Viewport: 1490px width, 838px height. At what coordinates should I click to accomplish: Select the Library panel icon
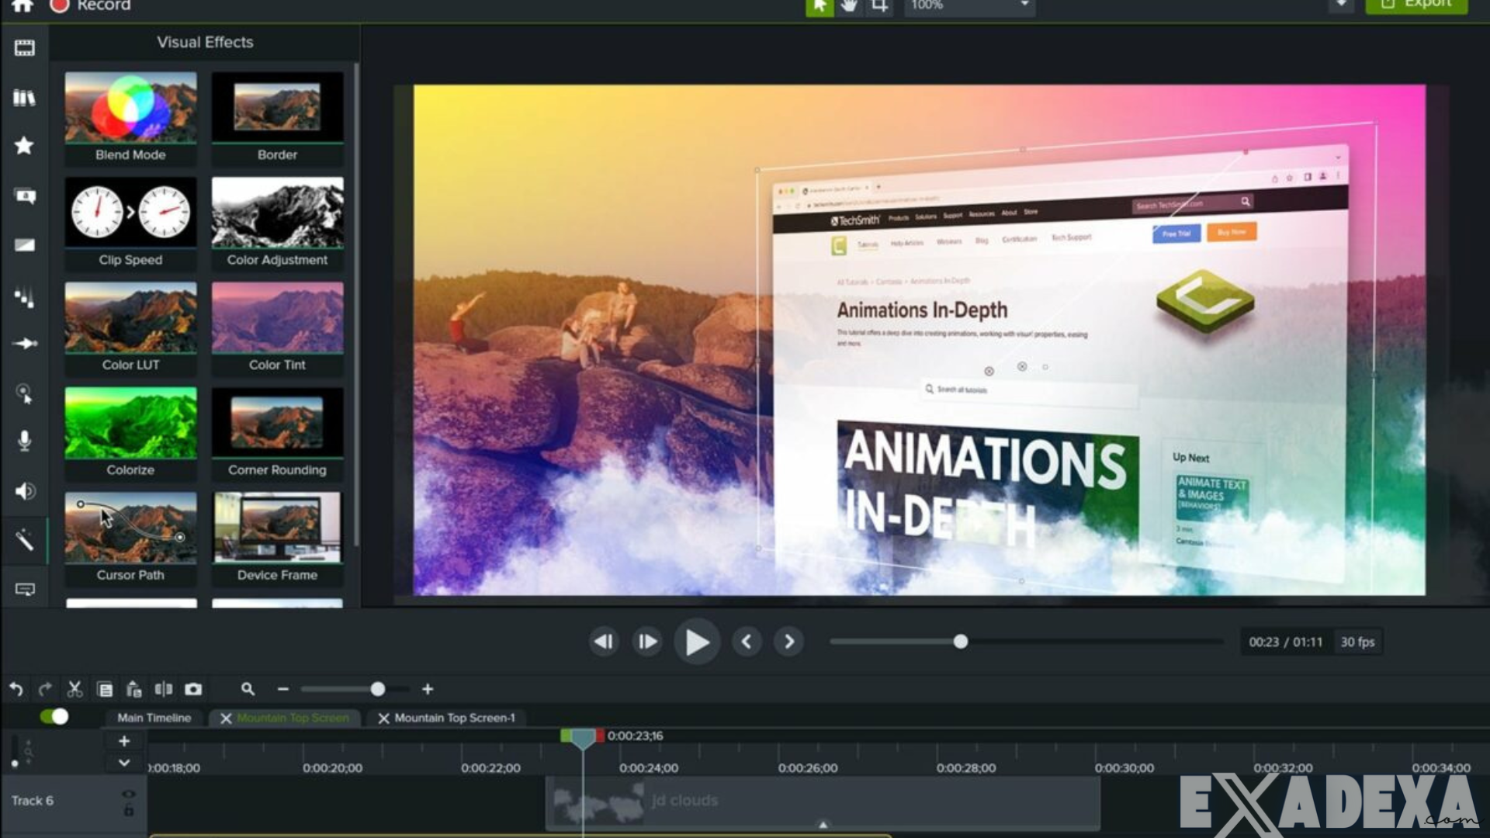[25, 98]
